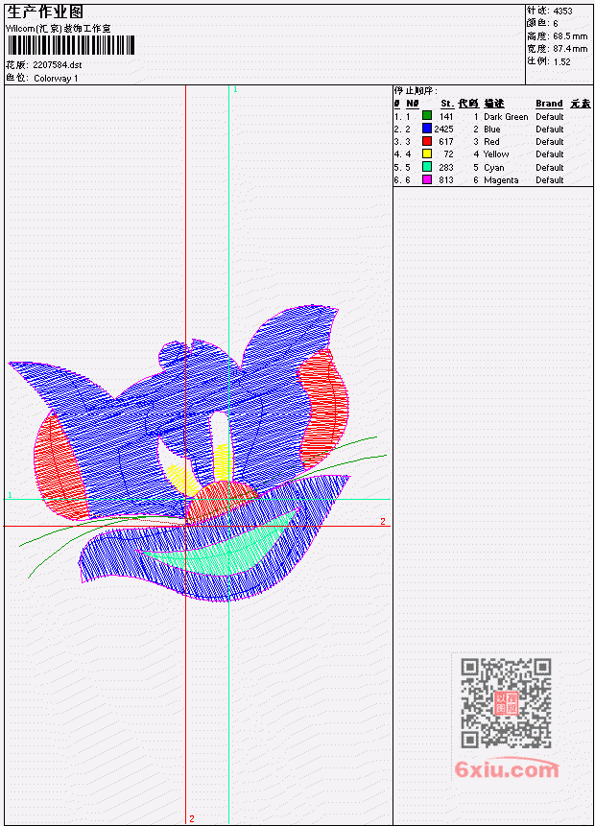Click the stitch total '4353'
The width and height of the screenshot is (595, 826).
(x=562, y=11)
